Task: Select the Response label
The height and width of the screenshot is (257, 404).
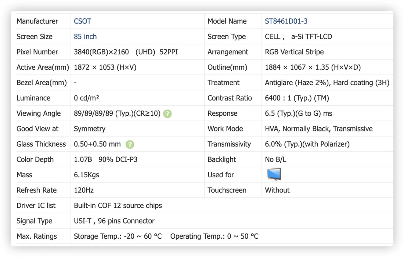Action: tap(222, 113)
